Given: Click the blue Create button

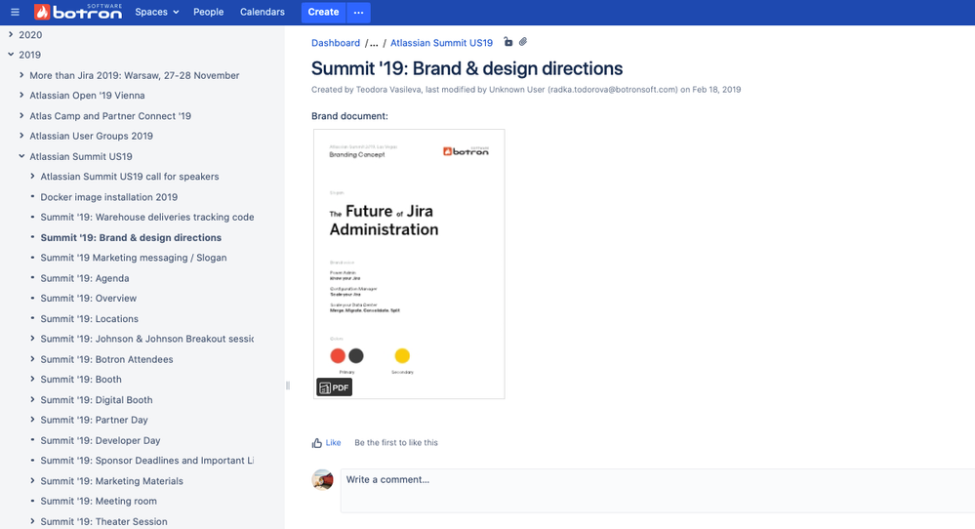Looking at the screenshot, I should click(x=323, y=12).
